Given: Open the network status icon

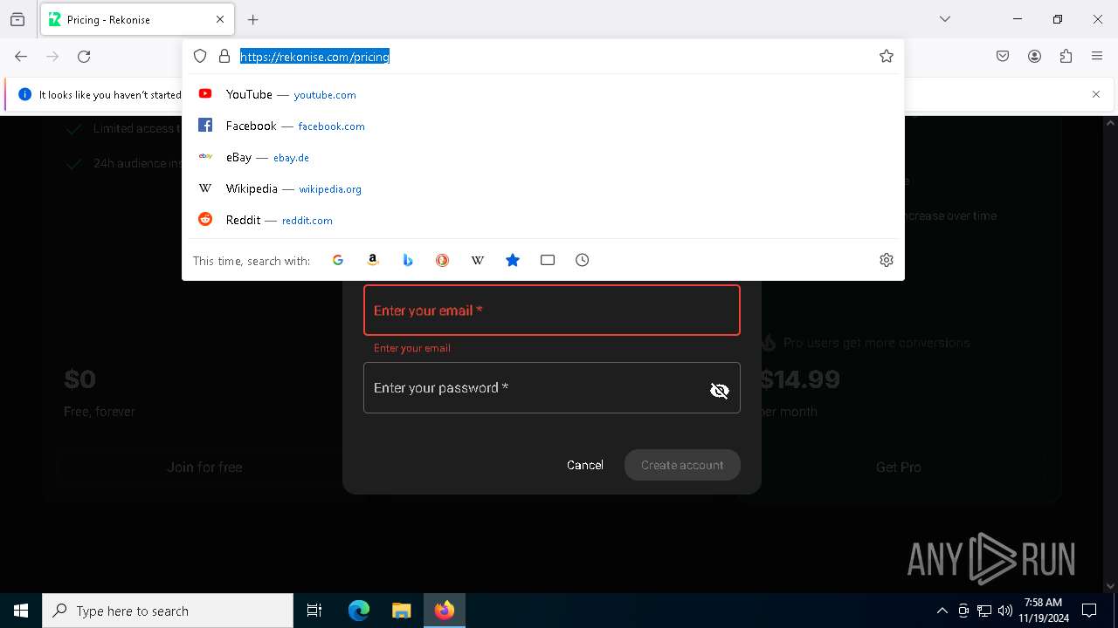Looking at the screenshot, I should (984, 611).
